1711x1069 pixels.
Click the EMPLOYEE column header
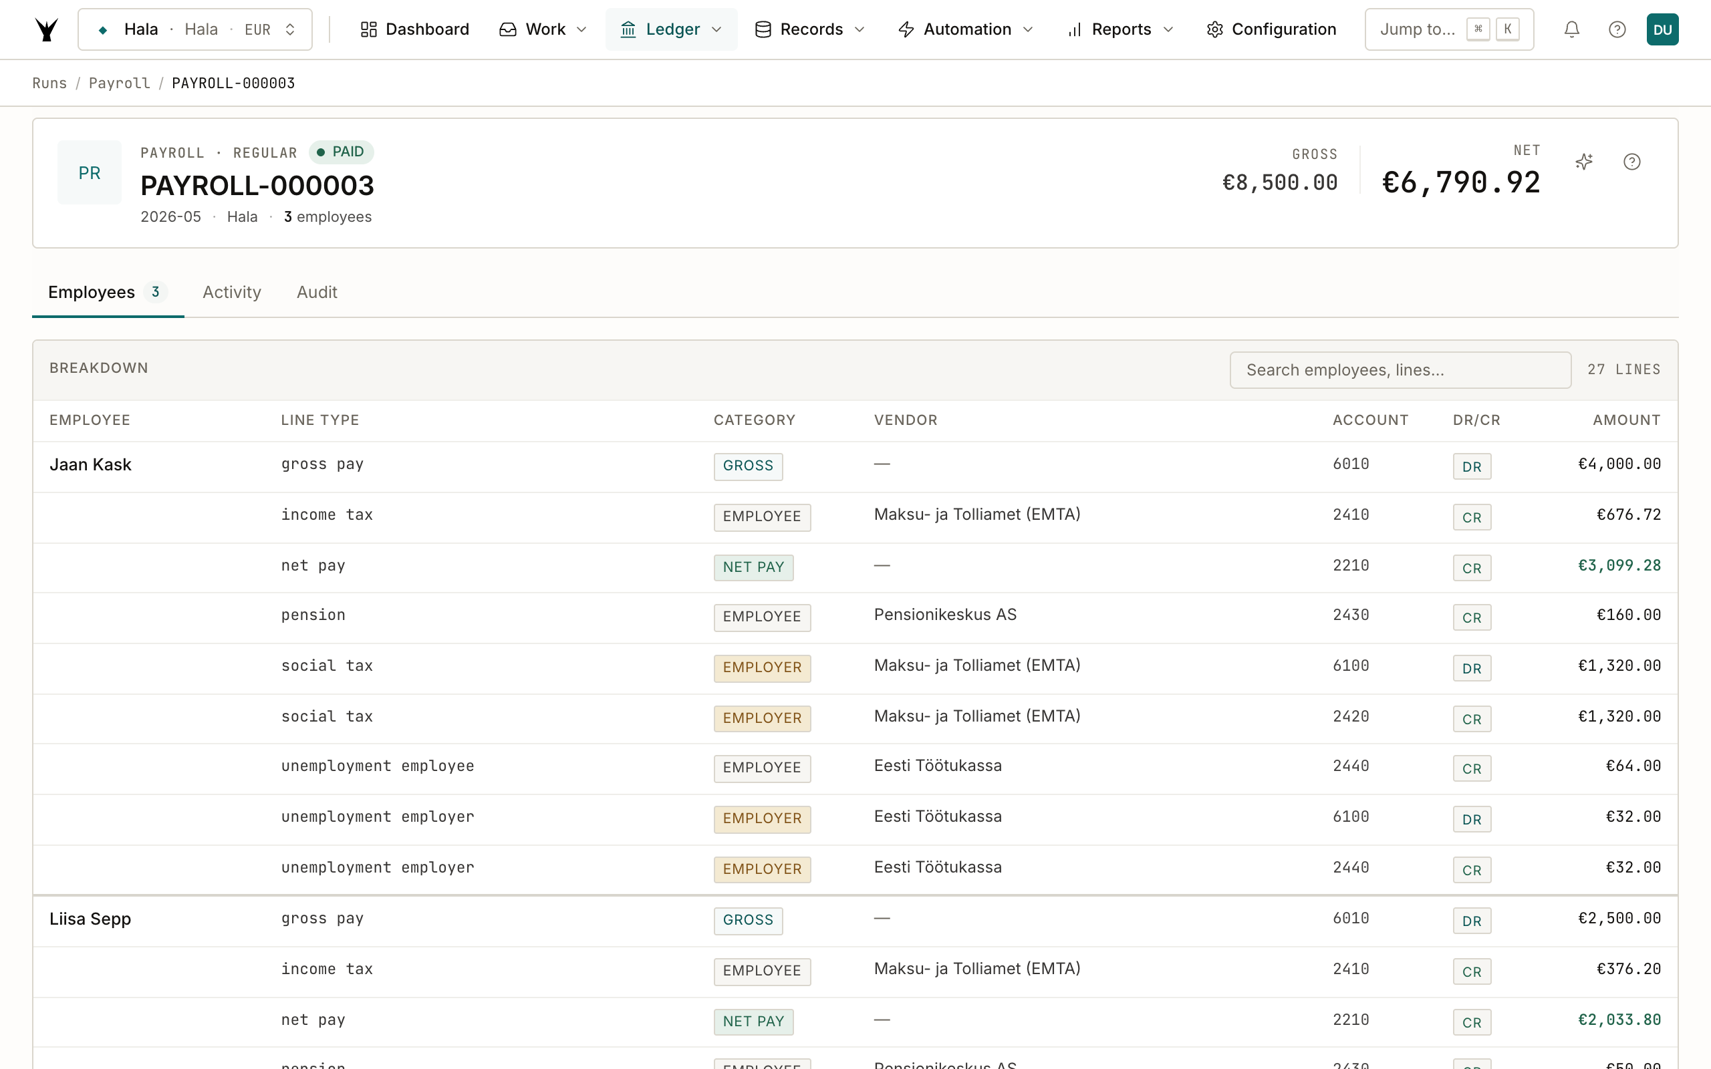(90, 420)
